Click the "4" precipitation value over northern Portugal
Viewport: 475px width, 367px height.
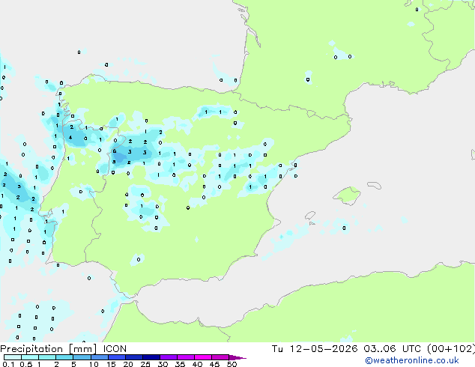[70, 138]
